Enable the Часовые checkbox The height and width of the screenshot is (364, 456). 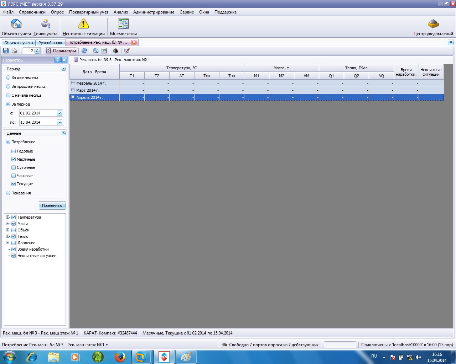pos(14,176)
